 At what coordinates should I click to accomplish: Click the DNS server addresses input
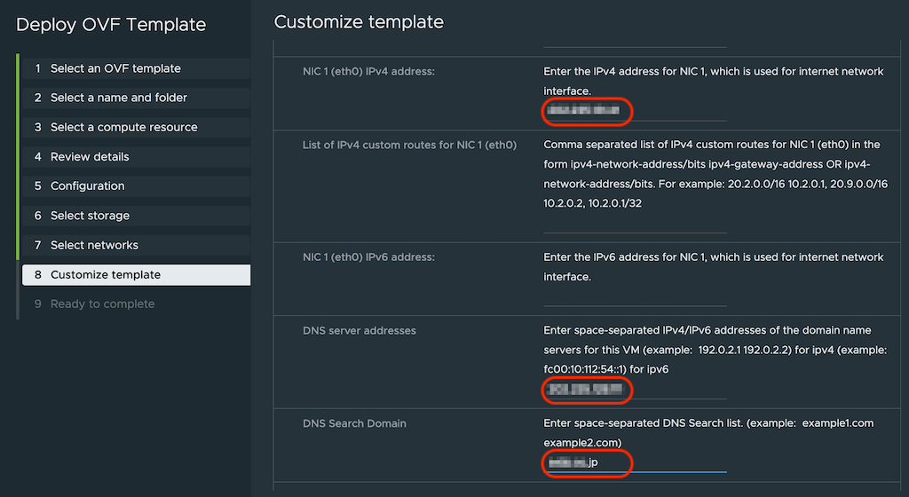click(x=634, y=389)
